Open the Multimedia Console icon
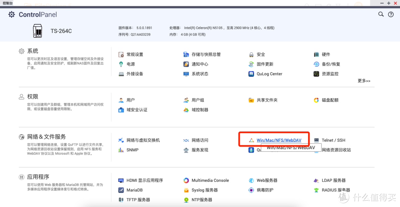Image resolution: width=400 pixels, height=207 pixels. tap(186, 180)
